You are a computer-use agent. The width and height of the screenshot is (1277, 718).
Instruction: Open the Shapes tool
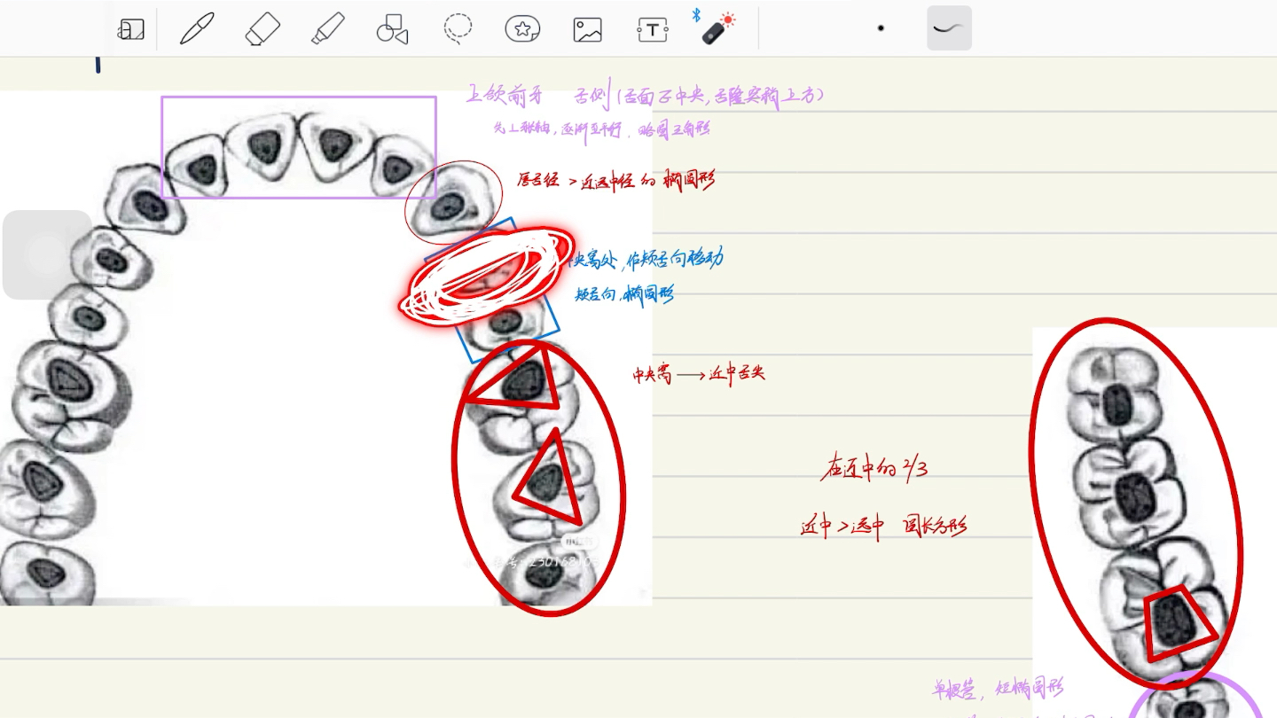pyautogui.click(x=392, y=29)
